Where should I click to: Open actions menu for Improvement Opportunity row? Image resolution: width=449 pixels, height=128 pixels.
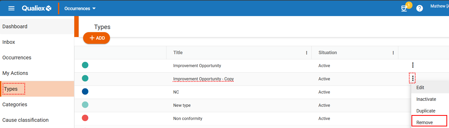click(413, 65)
